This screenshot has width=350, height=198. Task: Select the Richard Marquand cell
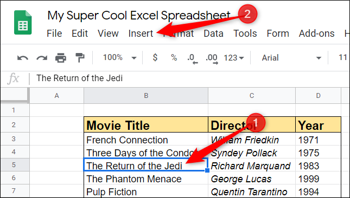(x=252, y=165)
